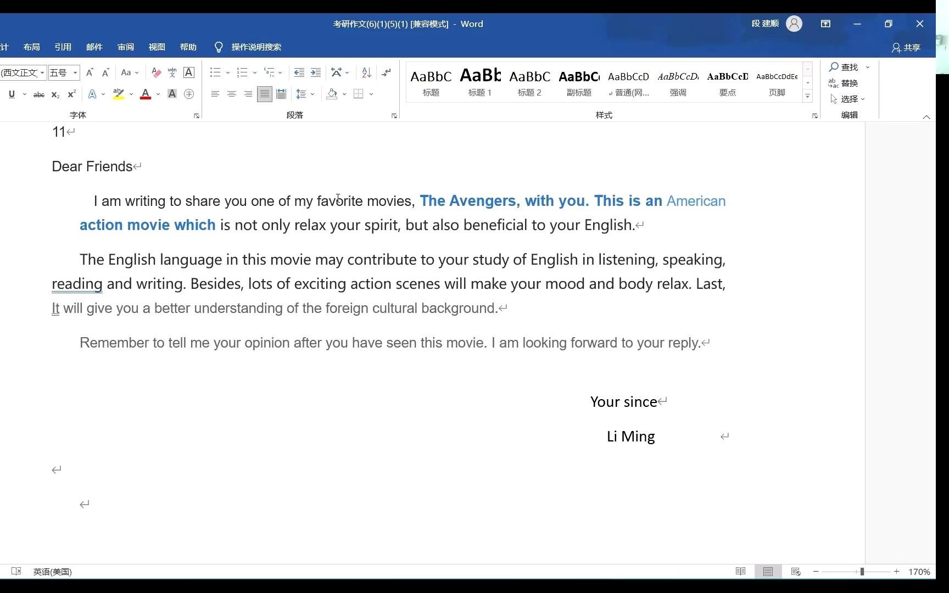Apply distributed alignment

coord(281,94)
